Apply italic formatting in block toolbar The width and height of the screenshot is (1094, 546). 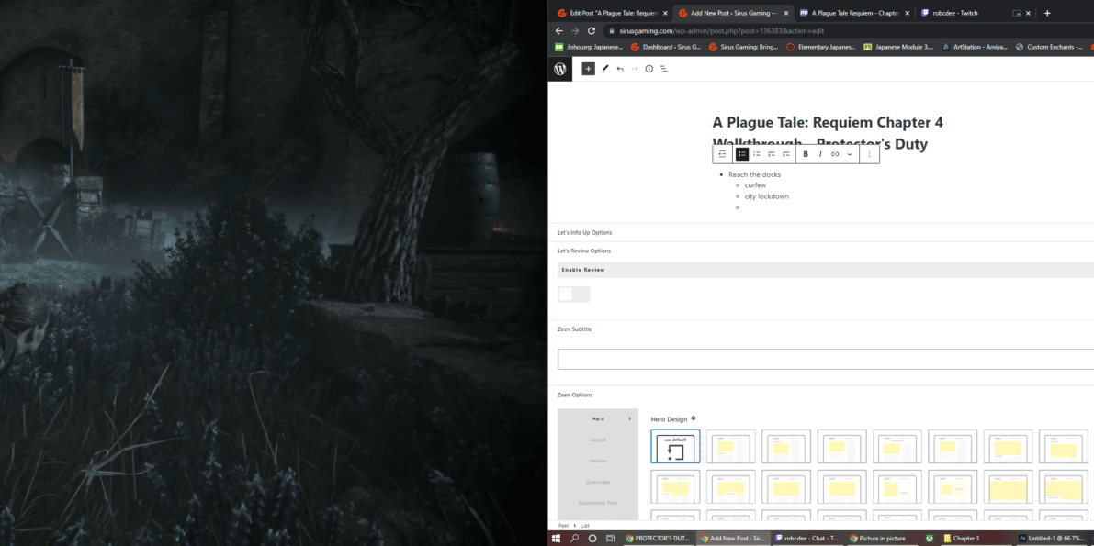click(820, 154)
